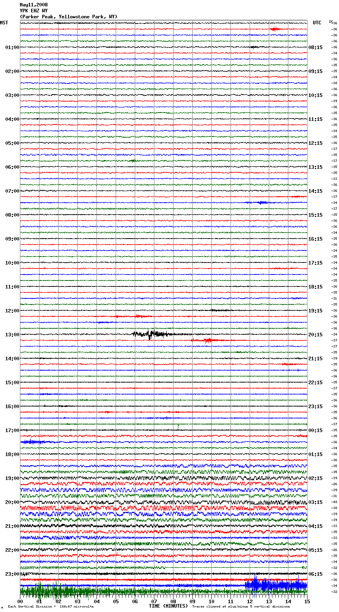Click the 06:15 UTC time label
339x612 pixels.
[x=315, y=574]
